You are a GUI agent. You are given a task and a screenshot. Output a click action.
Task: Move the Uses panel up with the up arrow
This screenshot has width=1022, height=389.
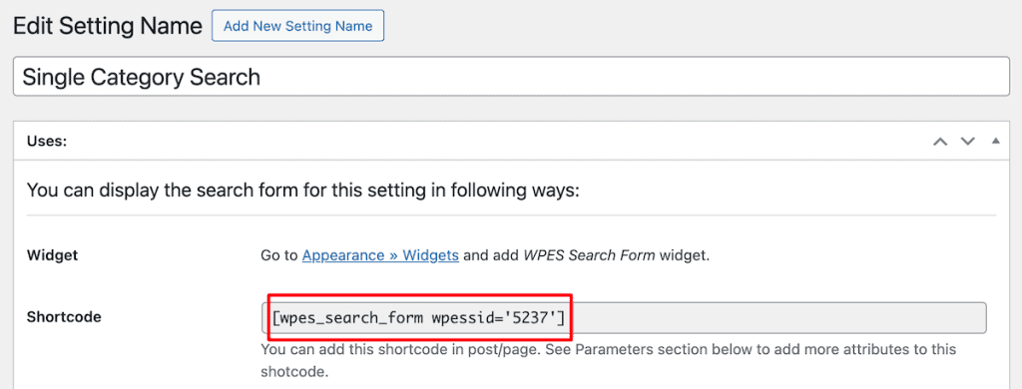[x=940, y=141]
